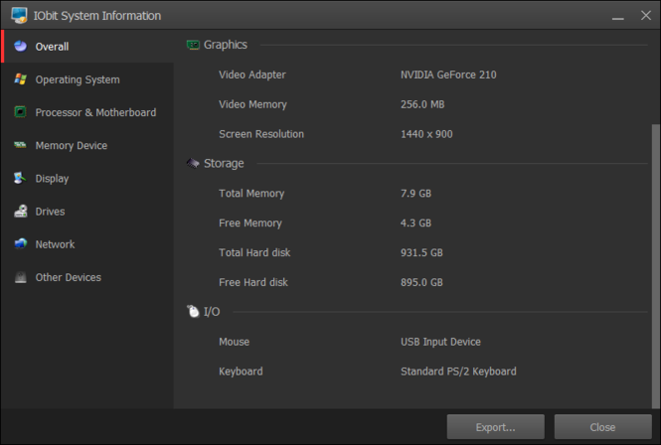The height and width of the screenshot is (445, 661).
Task: Click the Graphics section heading
Action: click(x=226, y=45)
